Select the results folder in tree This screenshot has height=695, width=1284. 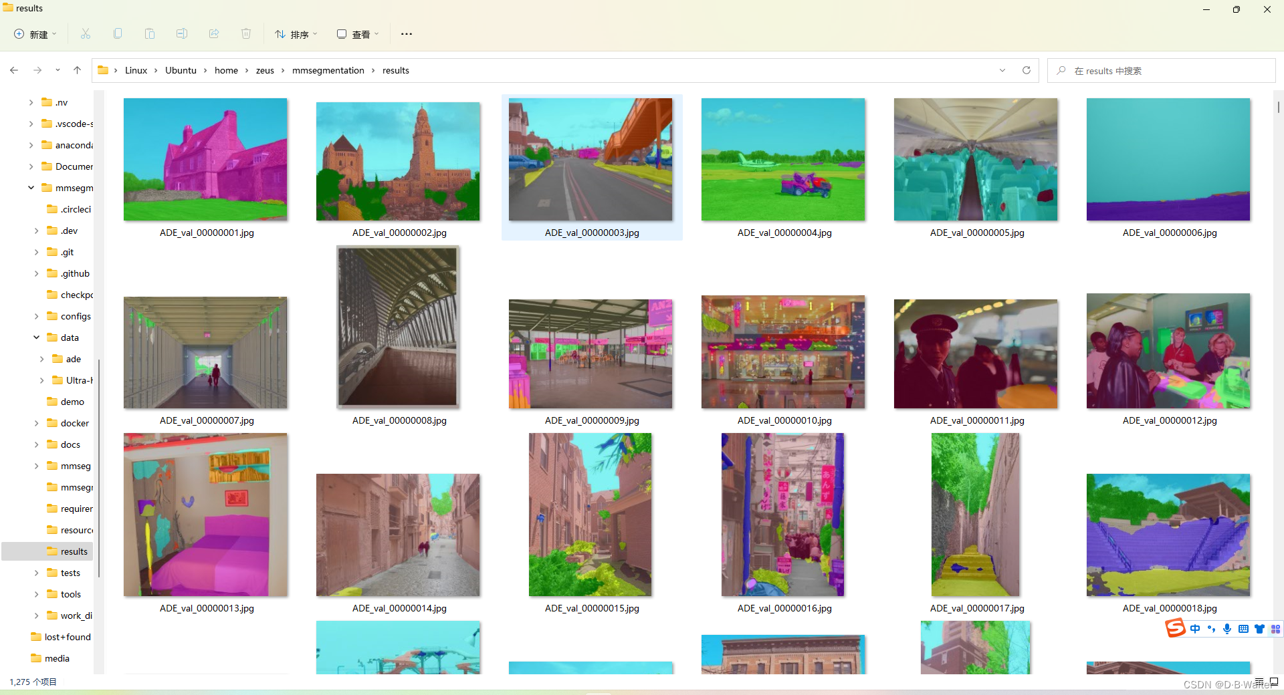pyautogui.click(x=47, y=551)
